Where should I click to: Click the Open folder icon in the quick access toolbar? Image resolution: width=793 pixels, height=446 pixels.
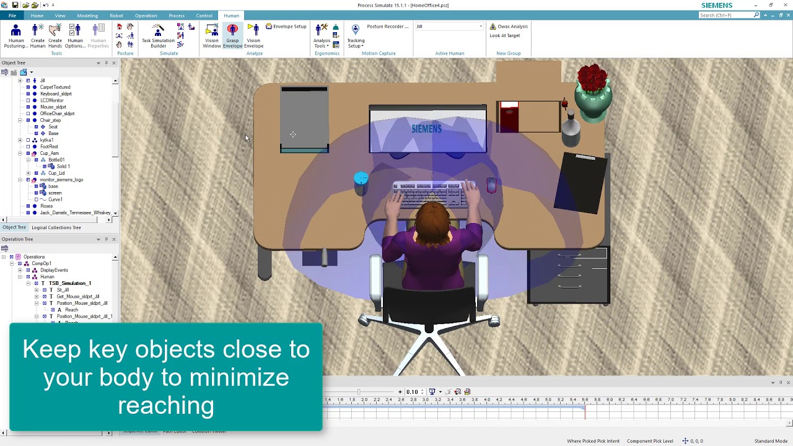click(x=25, y=5)
